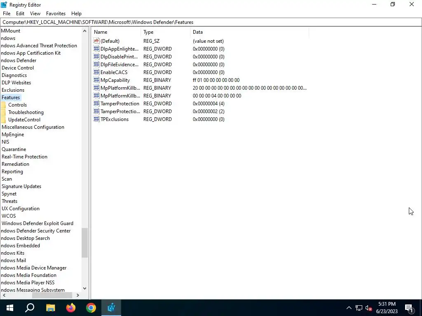The image size is (422, 316).
Task: Click the UpdateControl folder icon
Action: tap(3, 120)
